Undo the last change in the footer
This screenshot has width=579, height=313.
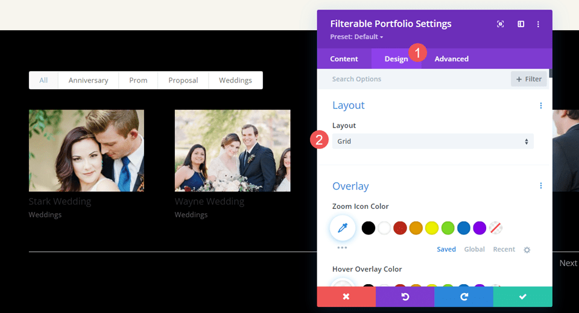[405, 296]
